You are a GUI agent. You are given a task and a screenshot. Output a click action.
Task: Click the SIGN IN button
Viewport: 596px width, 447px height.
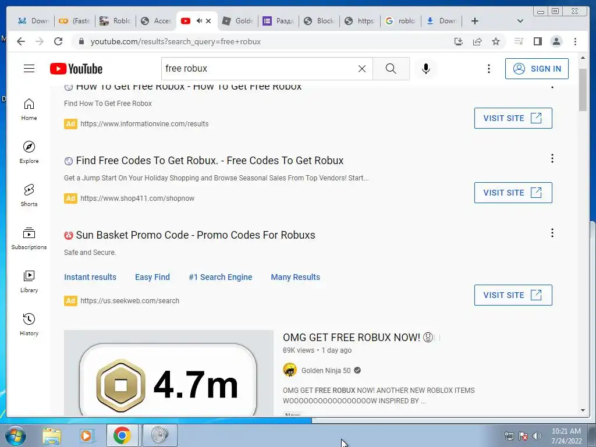pos(537,69)
